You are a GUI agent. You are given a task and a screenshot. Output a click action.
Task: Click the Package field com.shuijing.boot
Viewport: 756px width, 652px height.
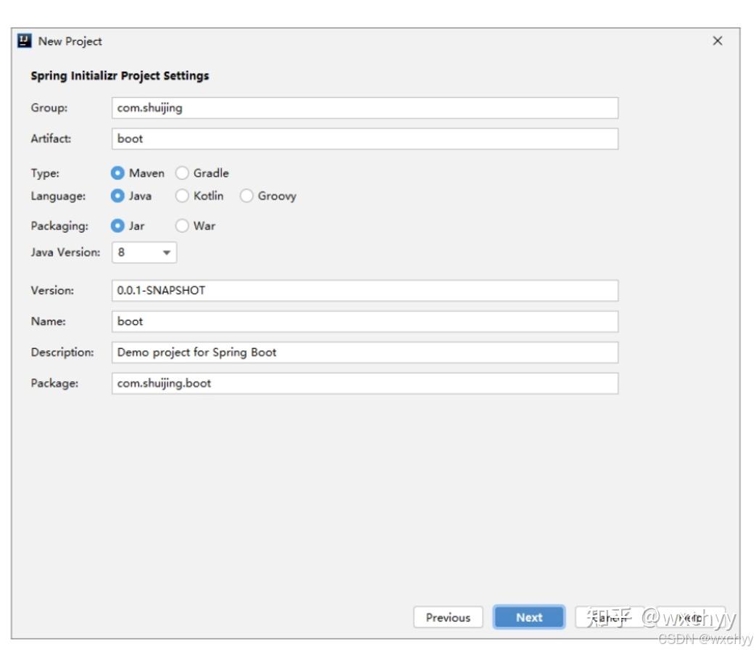coord(365,383)
